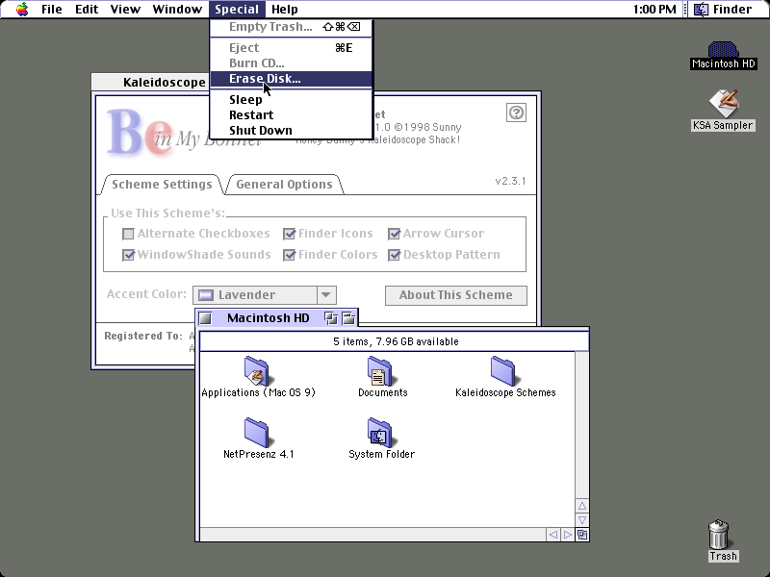Screen dimensions: 770x577
Task: Click the Finder application switcher icon
Action: 701,10
